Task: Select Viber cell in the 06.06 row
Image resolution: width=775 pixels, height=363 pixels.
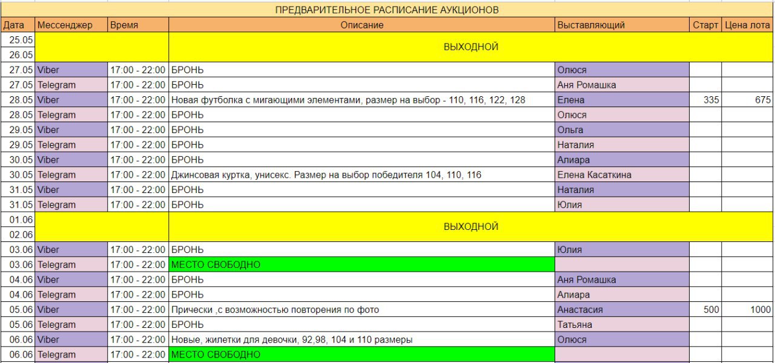Action: click(x=71, y=339)
